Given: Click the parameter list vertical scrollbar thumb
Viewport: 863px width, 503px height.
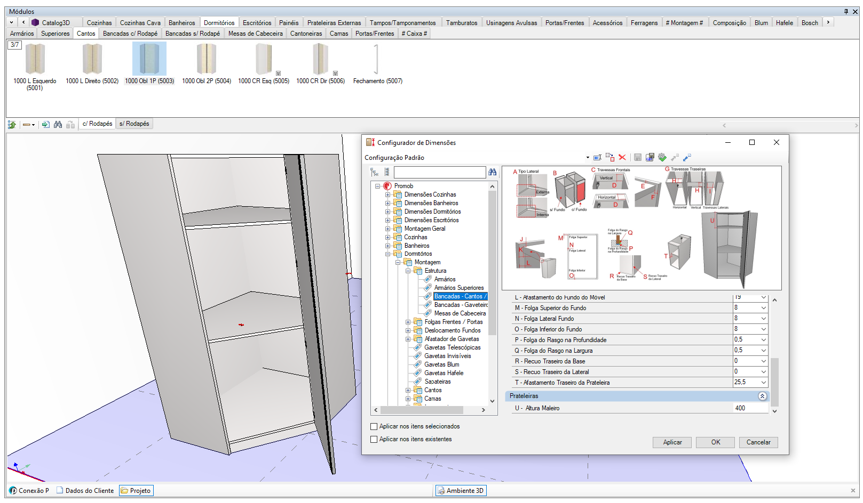Looking at the screenshot, I should (774, 381).
